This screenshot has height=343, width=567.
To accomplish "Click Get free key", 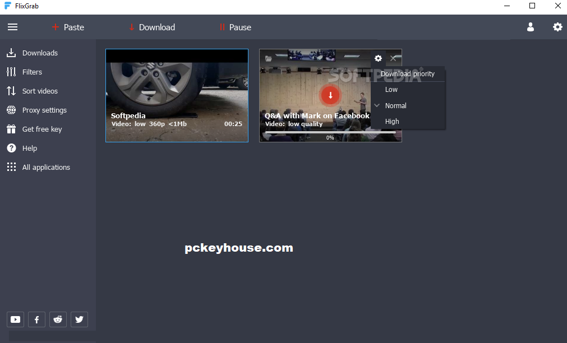I will (x=42, y=129).
